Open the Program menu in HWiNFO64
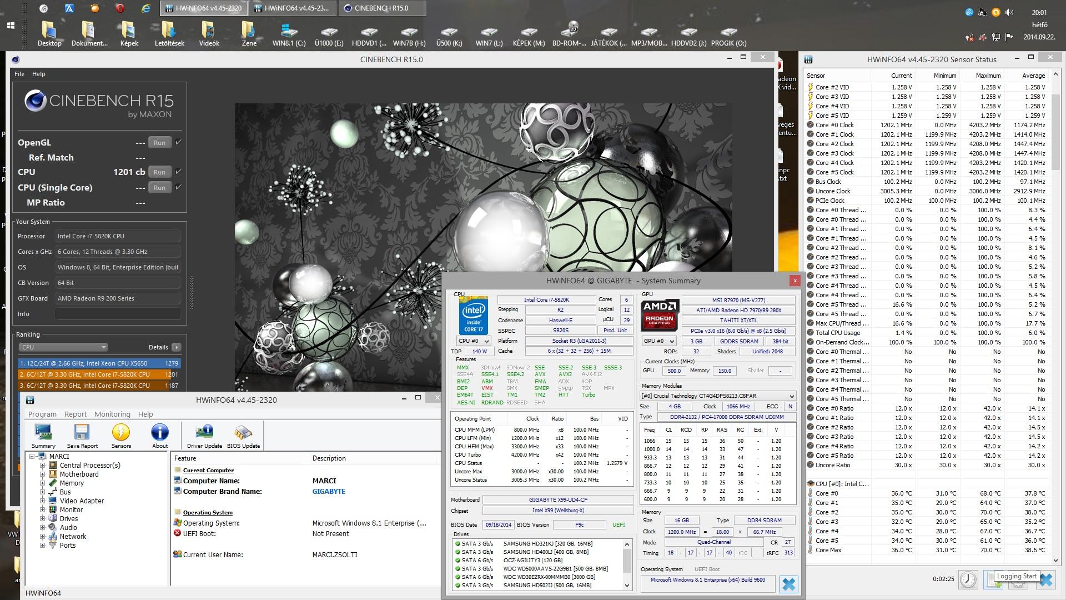The image size is (1066, 600). click(x=42, y=414)
